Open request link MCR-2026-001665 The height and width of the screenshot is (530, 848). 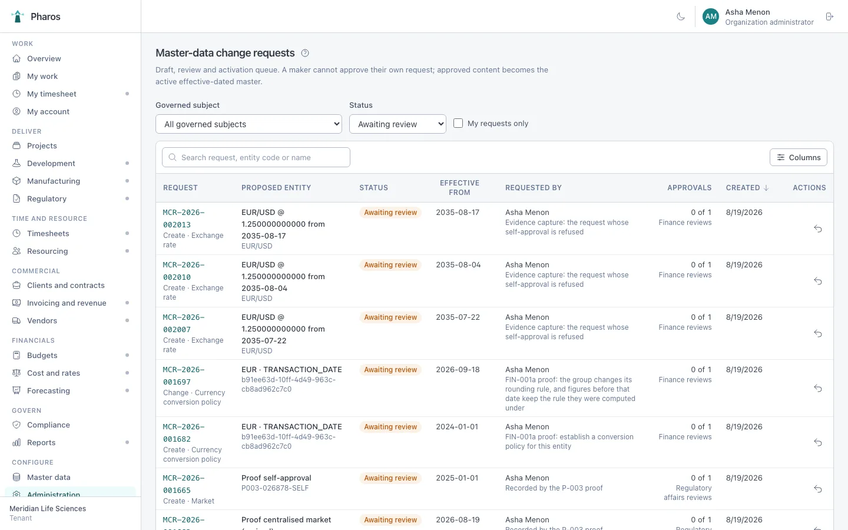184,484
